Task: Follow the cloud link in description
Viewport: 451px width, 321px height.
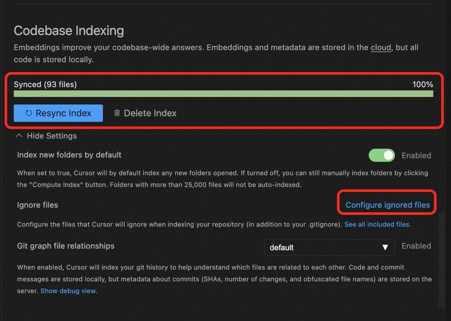Action: (x=381, y=47)
